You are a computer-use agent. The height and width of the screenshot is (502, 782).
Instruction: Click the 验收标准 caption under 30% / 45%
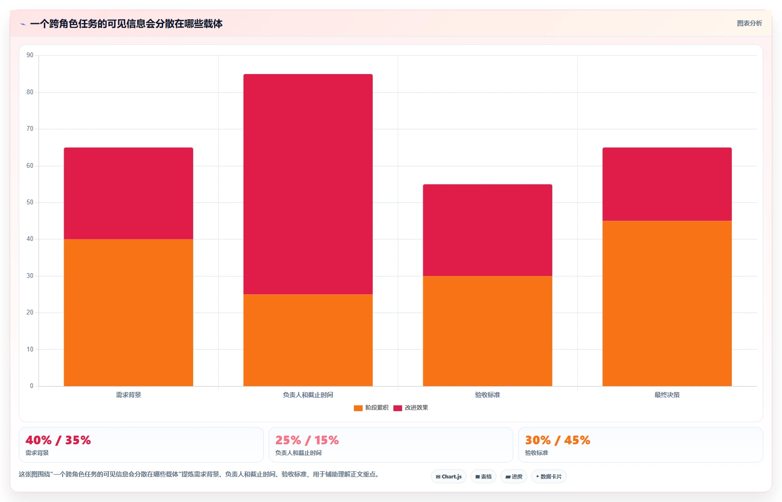(536, 453)
